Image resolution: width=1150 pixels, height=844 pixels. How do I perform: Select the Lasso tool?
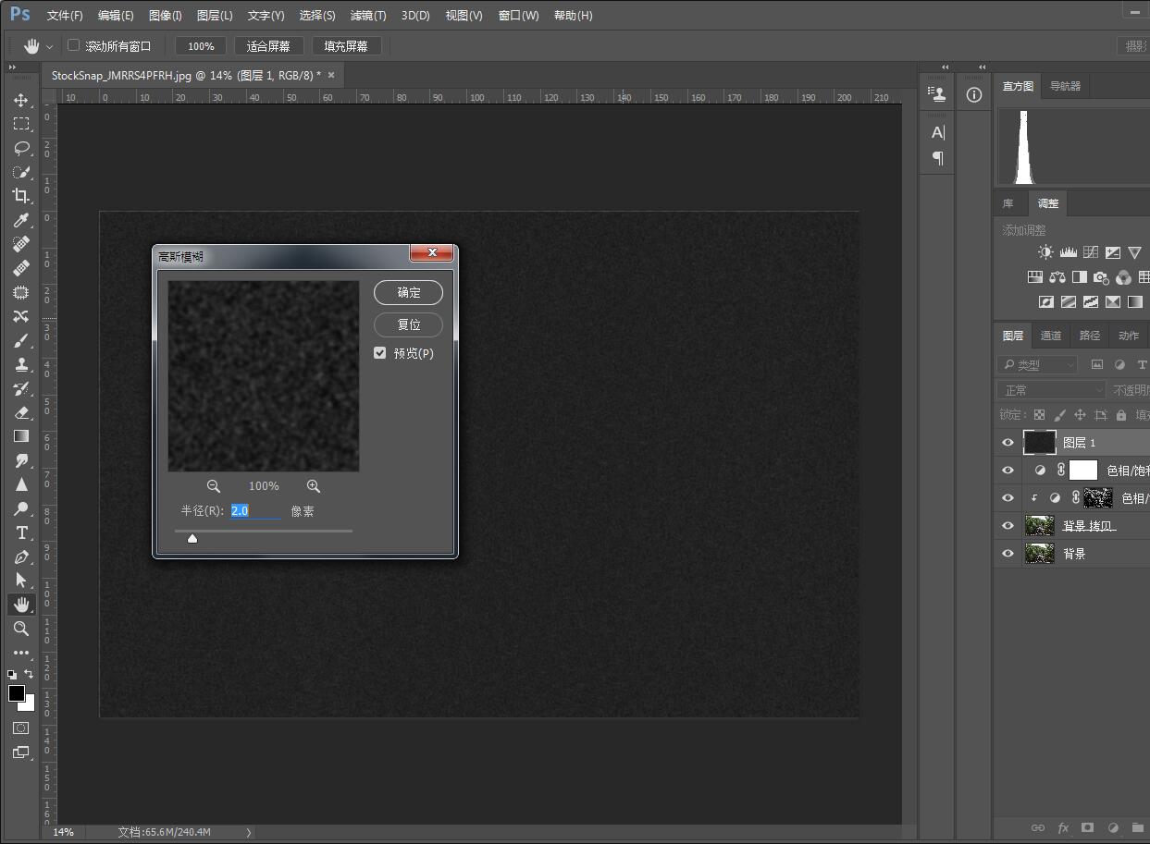click(20, 148)
